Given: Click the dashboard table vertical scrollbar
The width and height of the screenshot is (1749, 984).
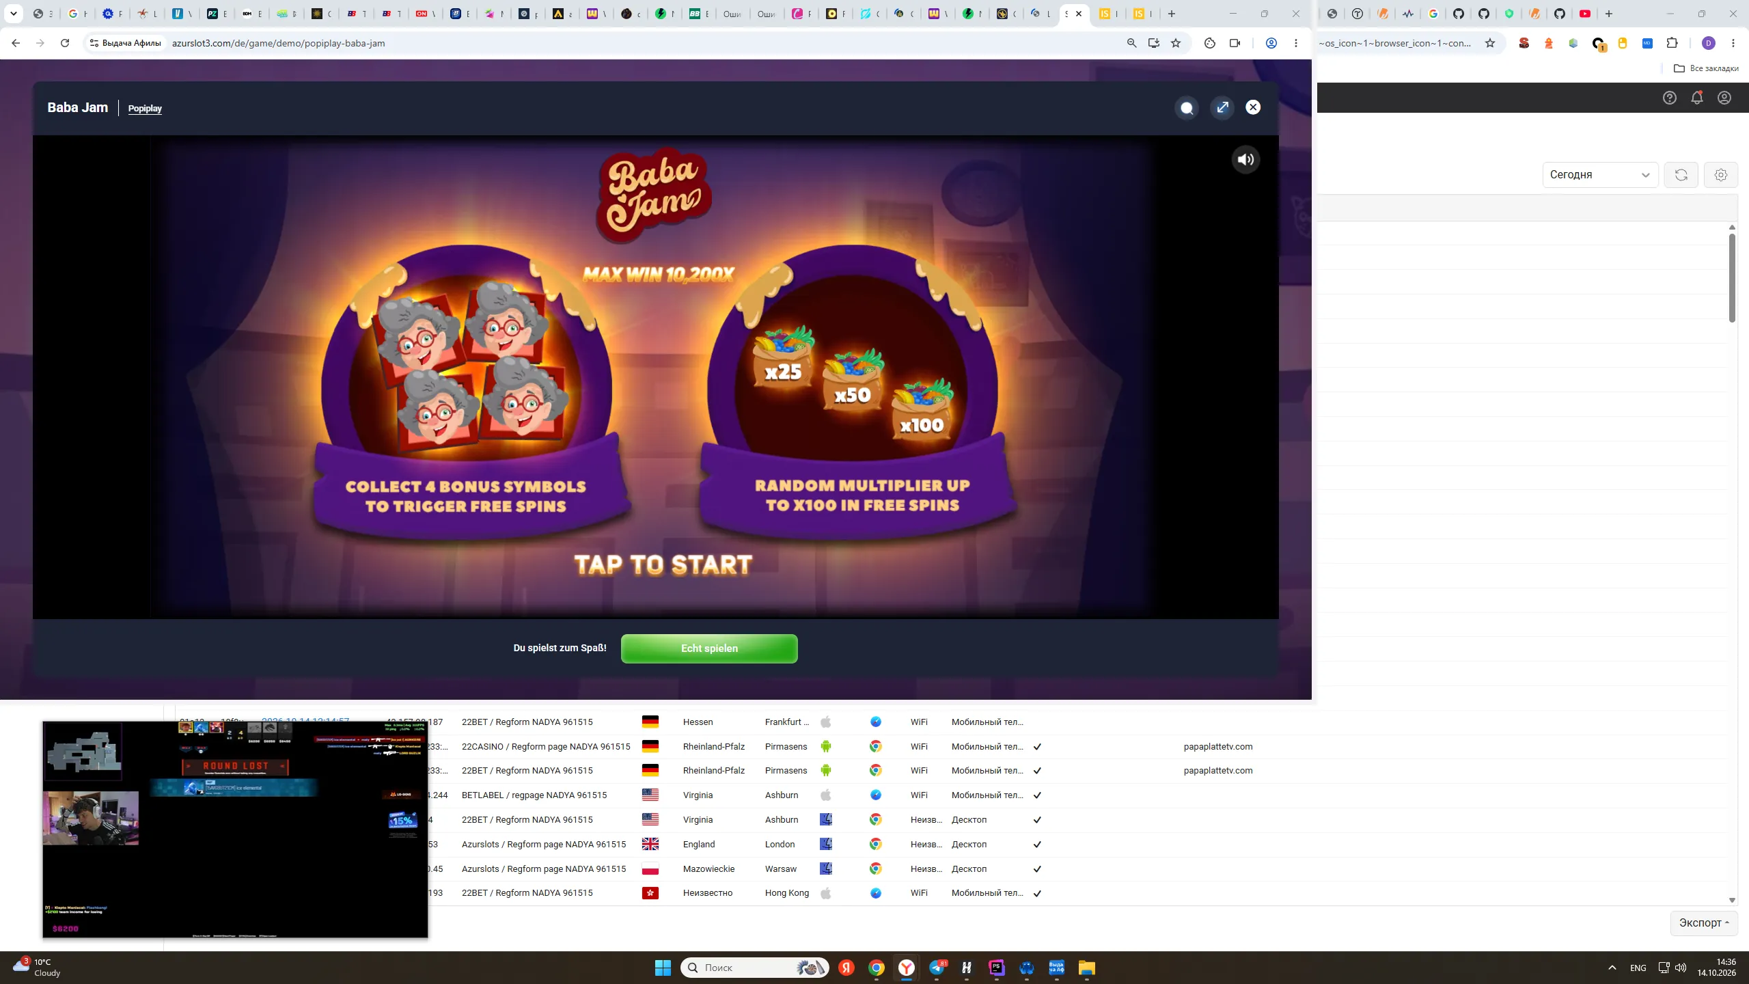Looking at the screenshot, I should pyautogui.click(x=1732, y=277).
